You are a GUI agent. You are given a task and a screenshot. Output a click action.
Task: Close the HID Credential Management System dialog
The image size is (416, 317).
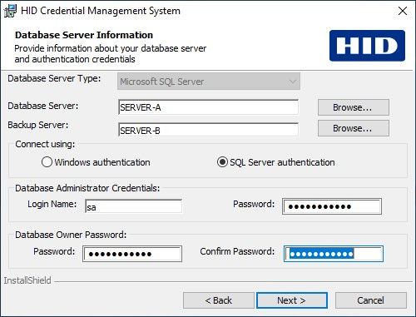pos(403,11)
